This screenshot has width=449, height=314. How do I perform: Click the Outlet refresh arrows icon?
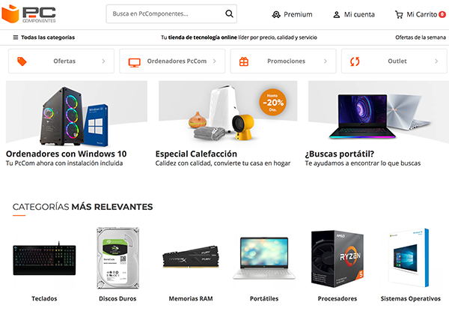pyautogui.click(x=355, y=61)
